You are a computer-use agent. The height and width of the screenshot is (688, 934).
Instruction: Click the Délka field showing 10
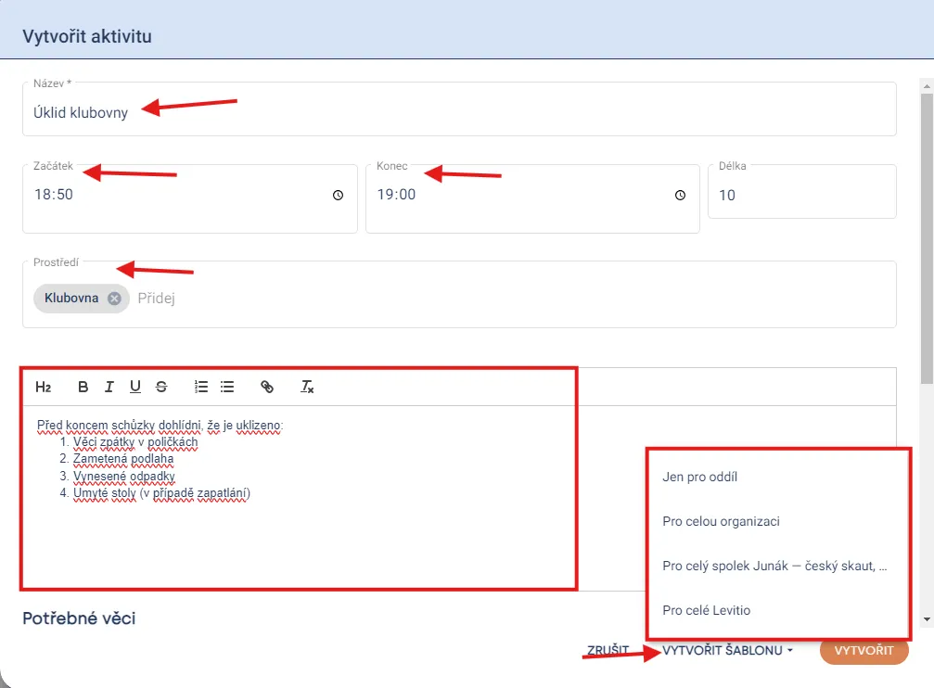[x=801, y=192]
